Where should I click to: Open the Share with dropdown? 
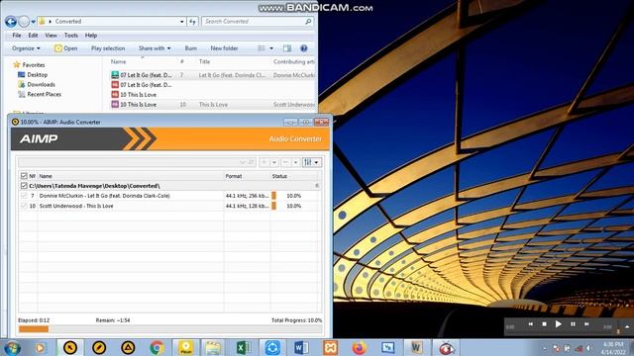[x=155, y=48]
